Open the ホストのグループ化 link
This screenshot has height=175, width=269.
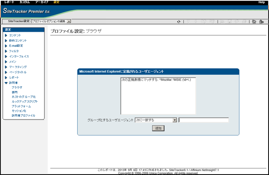point(24,97)
